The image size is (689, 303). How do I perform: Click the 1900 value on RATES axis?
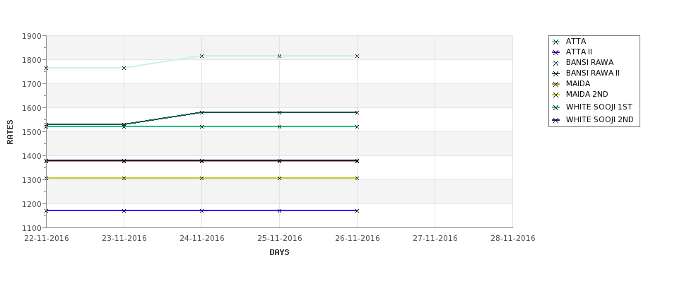pyautogui.click(x=31, y=36)
